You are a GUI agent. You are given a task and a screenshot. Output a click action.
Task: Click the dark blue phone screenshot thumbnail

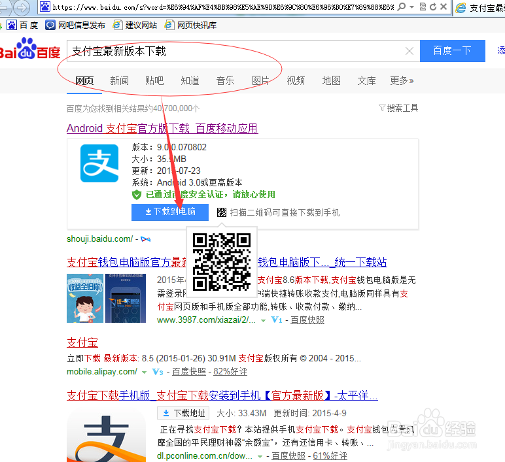coord(126,298)
